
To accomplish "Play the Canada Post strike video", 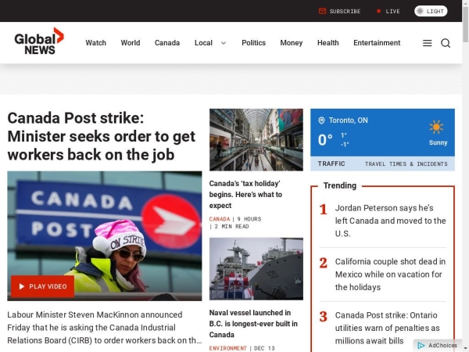I will pyautogui.click(x=42, y=286).
